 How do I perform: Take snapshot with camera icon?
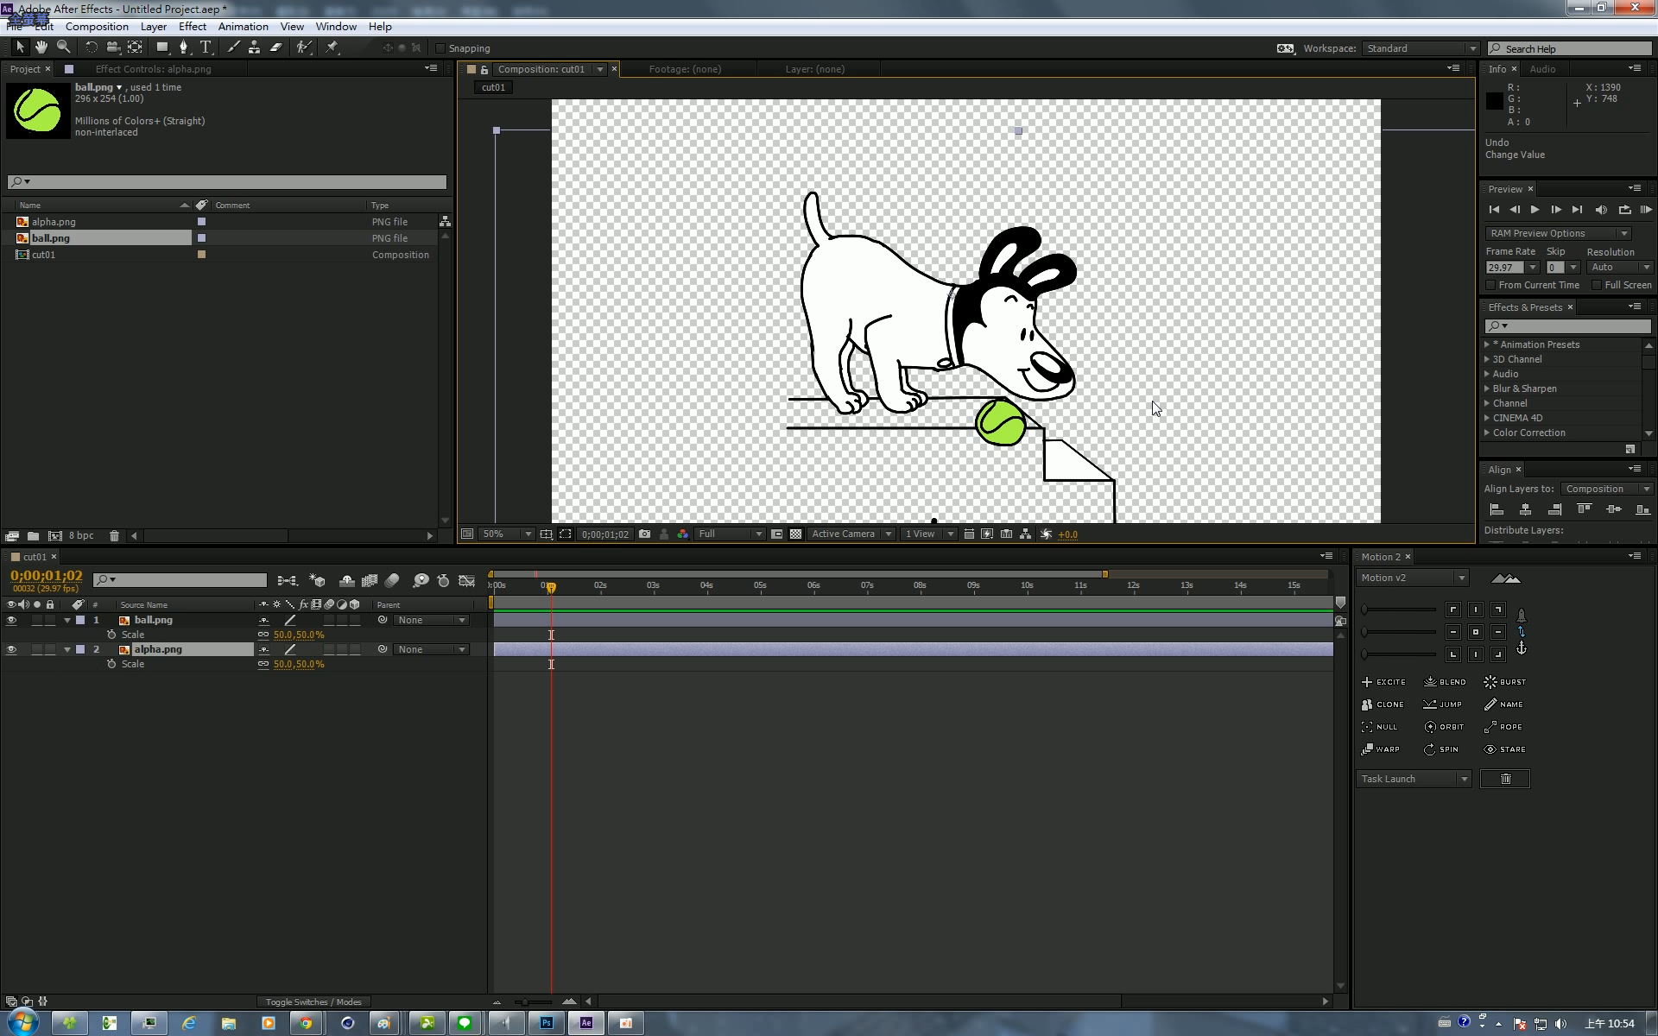point(644,534)
